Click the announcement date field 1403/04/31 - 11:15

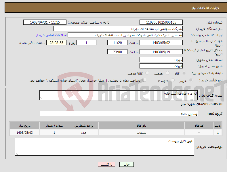click(45, 22)
